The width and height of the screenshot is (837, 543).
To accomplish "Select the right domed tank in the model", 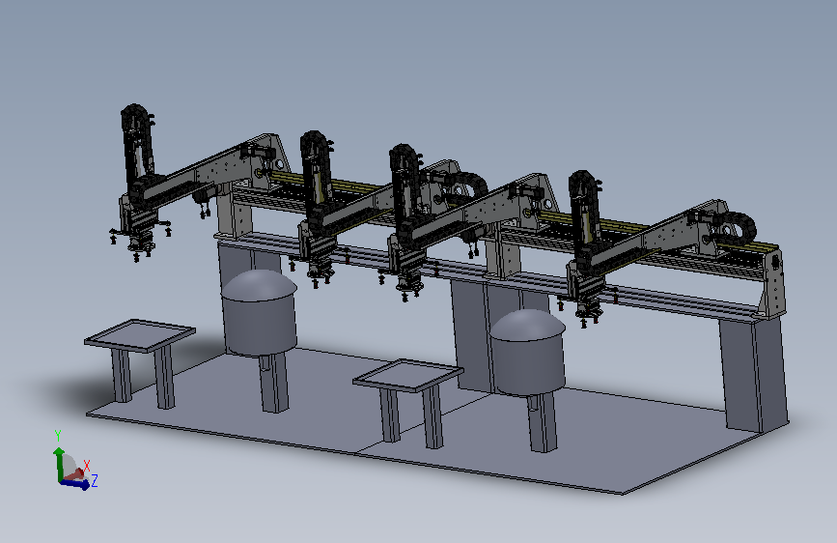I will point(527,351).
